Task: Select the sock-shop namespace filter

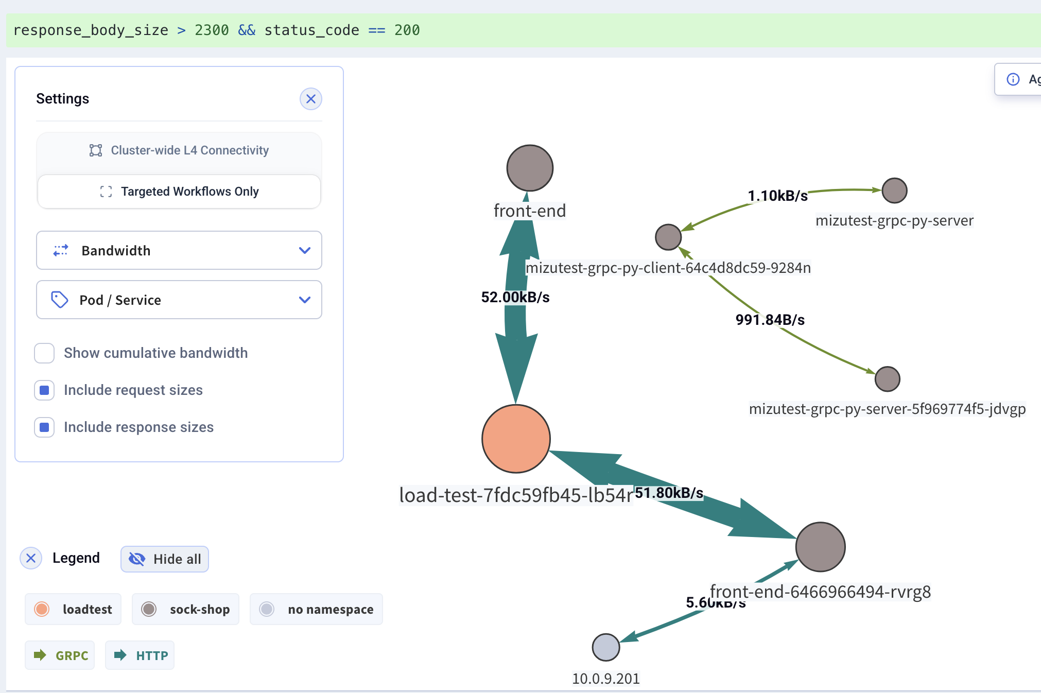Action: [185, 609]
